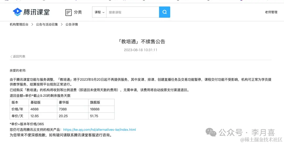Click the daily price cell 51.75

(x=101, y=116)
